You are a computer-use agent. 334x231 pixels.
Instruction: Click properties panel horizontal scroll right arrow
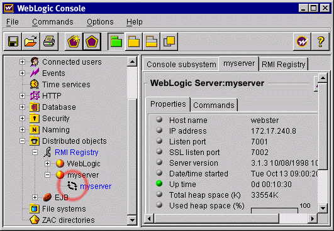pos(313,218)
